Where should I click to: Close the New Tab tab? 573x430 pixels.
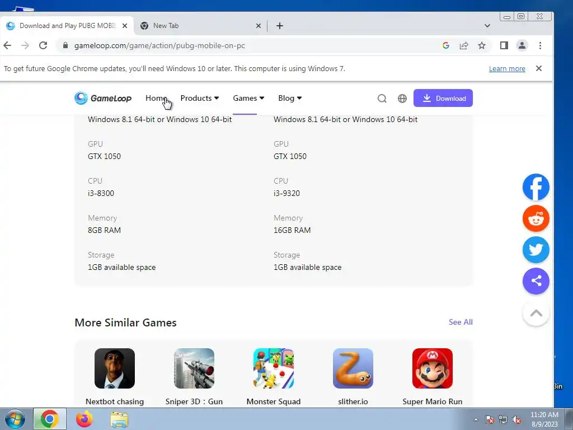(259, 26)
